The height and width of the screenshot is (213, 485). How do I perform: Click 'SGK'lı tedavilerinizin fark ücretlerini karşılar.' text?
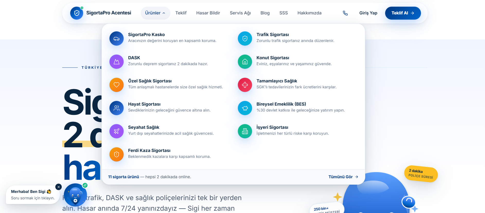[296, 87]
